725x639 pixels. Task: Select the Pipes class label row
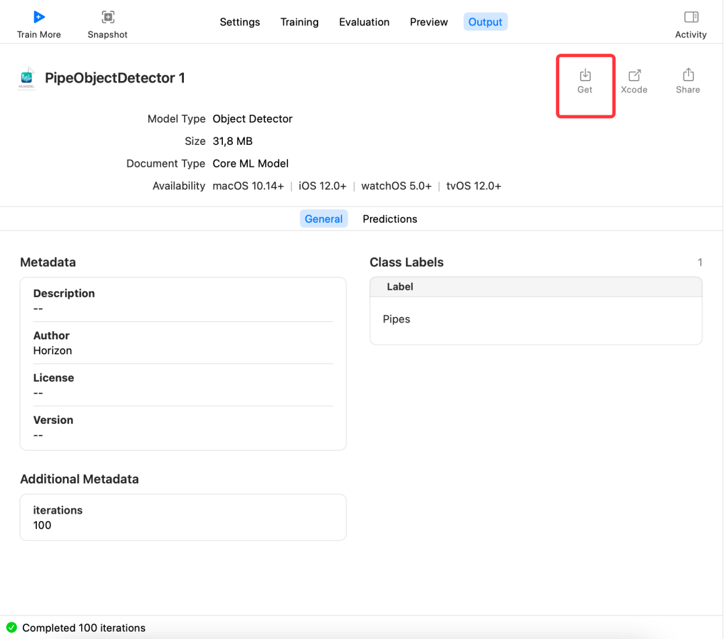pos(536,319)
